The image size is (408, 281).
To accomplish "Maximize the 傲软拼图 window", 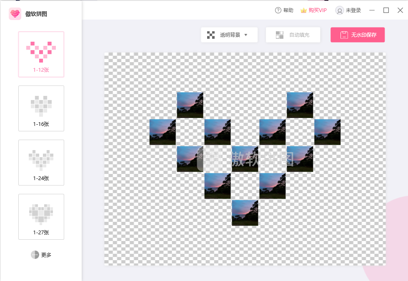I will pyautogui.click(x=386, y=10).
